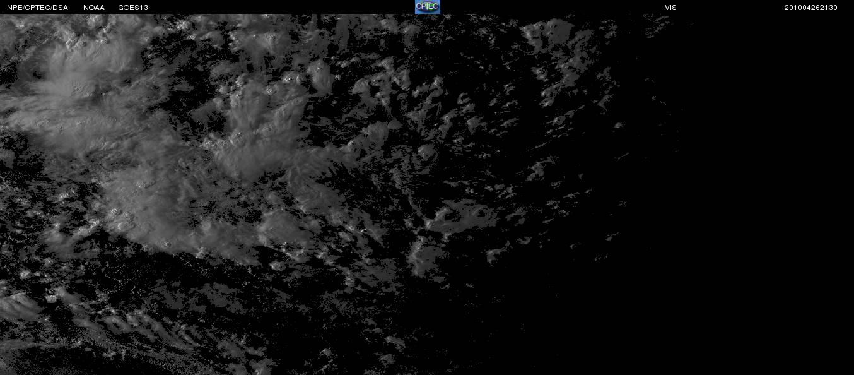
Task: Click the 201004262130 timestamp
Action: coord(811,8)
